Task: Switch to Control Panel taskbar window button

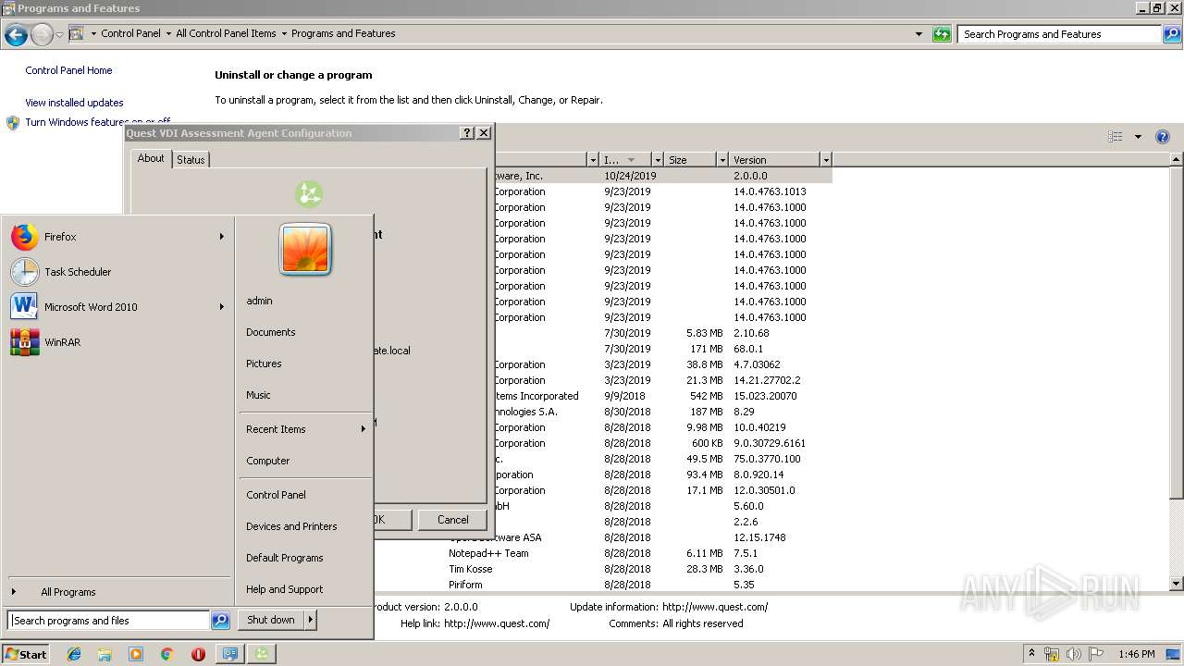Action: pyautogui.click(x=229, y=654)
